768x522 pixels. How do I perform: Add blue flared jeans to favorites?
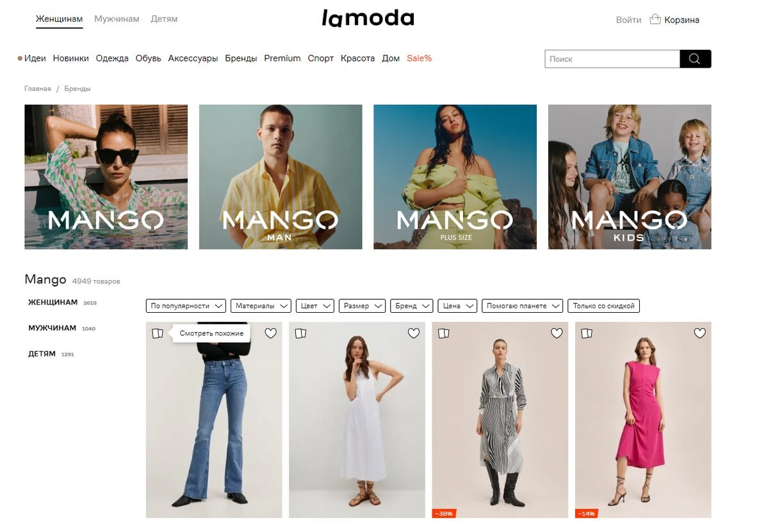tap(270, 333)
